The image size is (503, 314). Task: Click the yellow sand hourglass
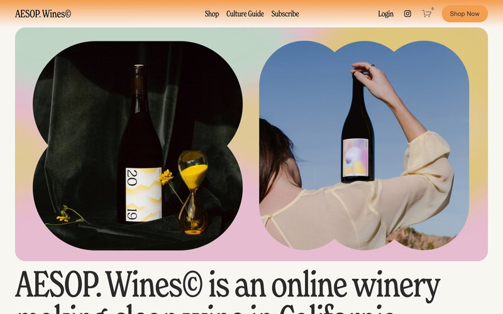pyautogui.click(x=193, y=192)
